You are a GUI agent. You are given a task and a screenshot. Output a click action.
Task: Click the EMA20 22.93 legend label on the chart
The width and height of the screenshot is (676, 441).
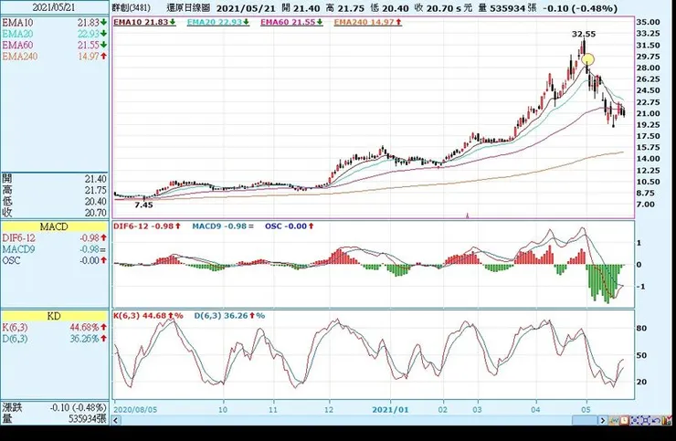[x=218, y=22]
